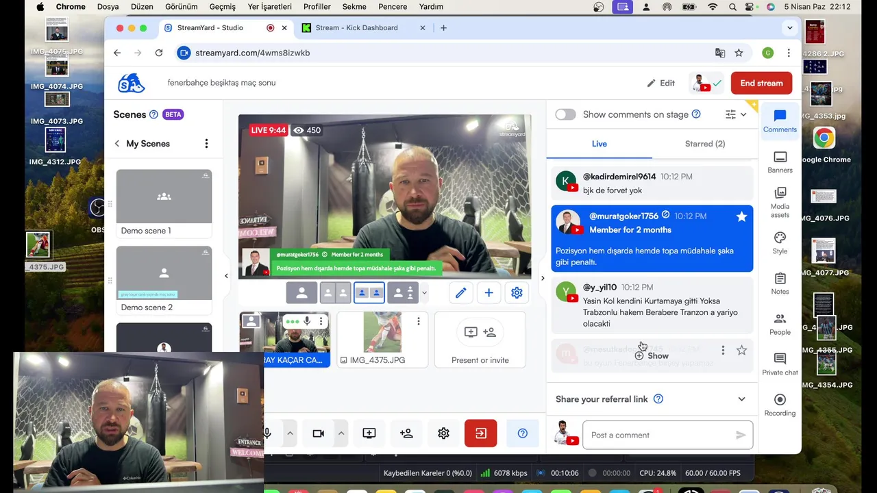Viewport: 877px width, 493px height.
Task: Open the Media assets panel
Action: tap(780, 203)
